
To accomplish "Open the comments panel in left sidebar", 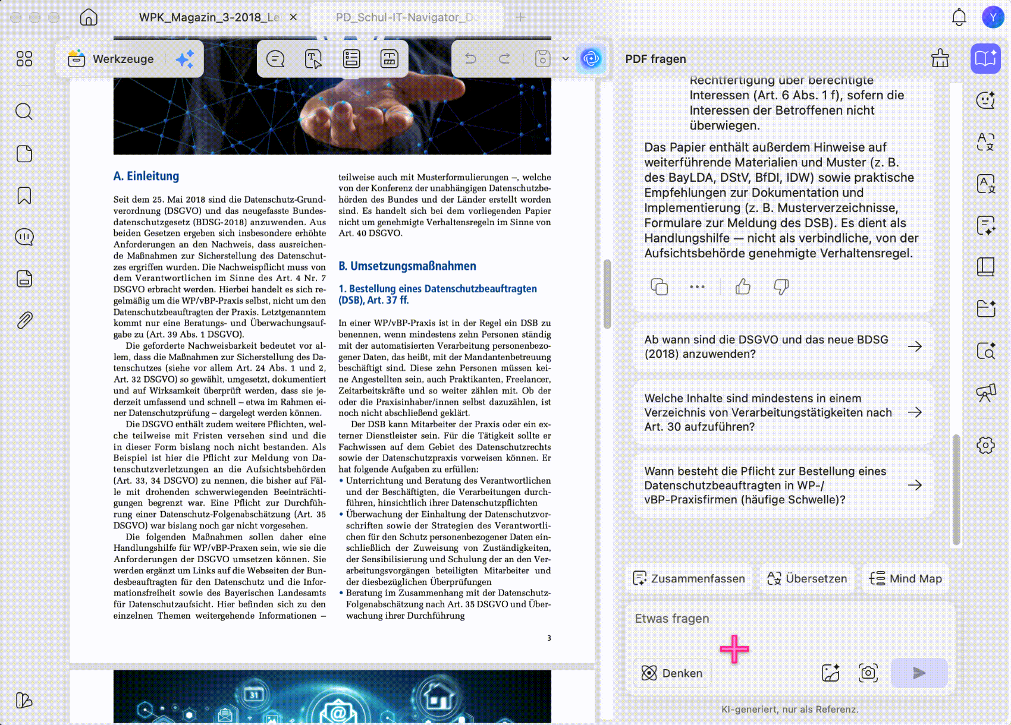I will 24,237.
